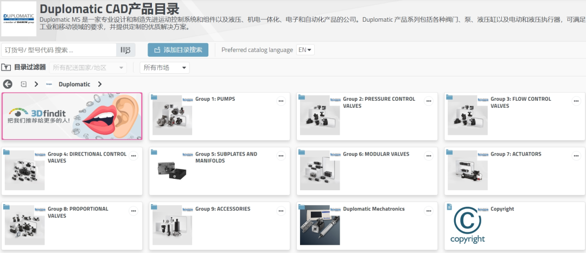Expand breadcrumb chevron after Duplomatic
This screenshot has width=586, height=253.
point(100,85)
